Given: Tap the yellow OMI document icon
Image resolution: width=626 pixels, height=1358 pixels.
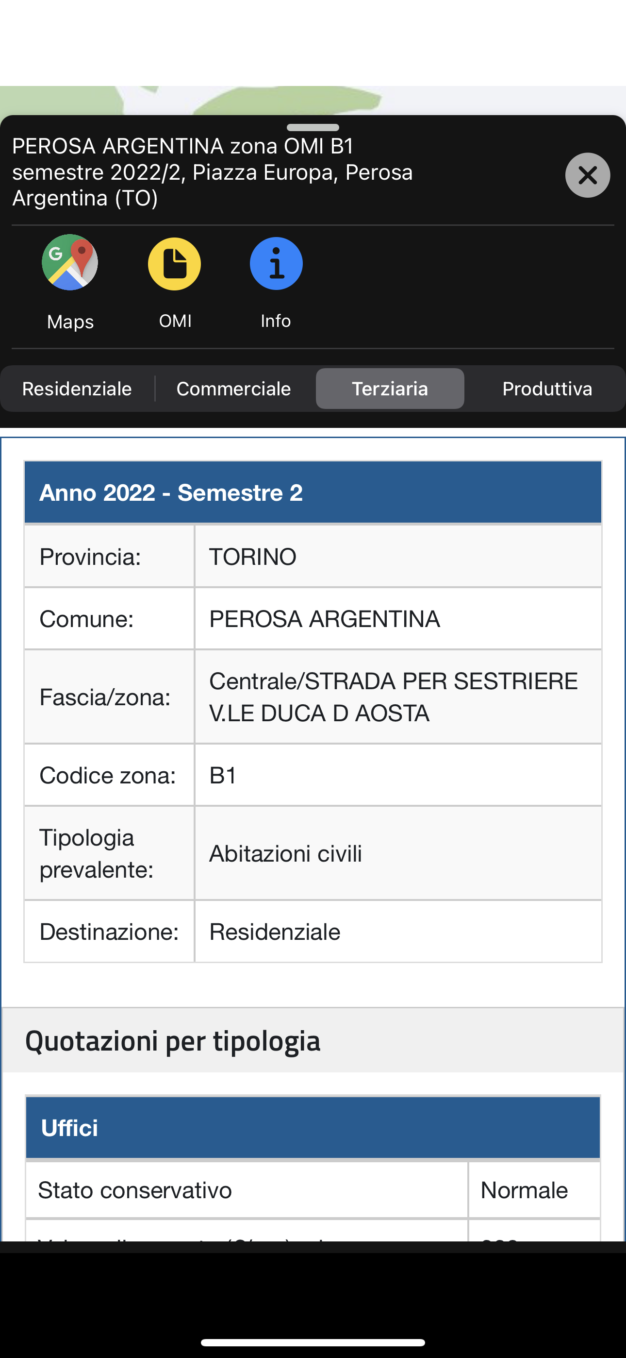Looking at the screenshot, I should [174, 264].
